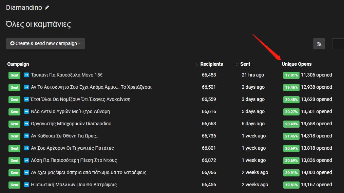Sort the table by Sent column
The width and height of the screenshot is (344, 193).
click(245, 64)
